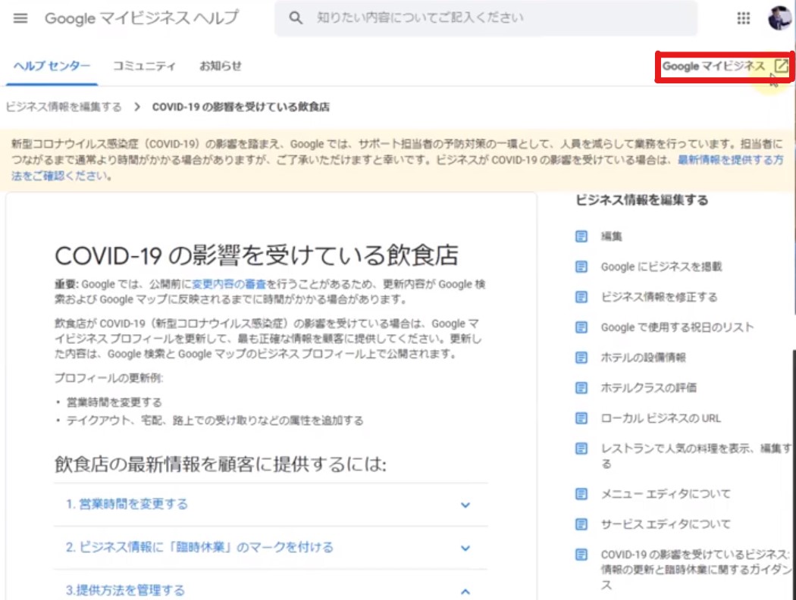Click the page vertical scrollbar
Image resolution: width=796 pixels, height=600 pixels.
point(794,474)
